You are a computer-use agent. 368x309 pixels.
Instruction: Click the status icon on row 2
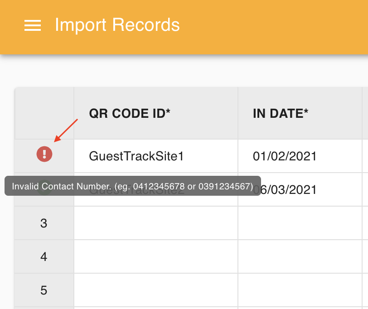44,190
